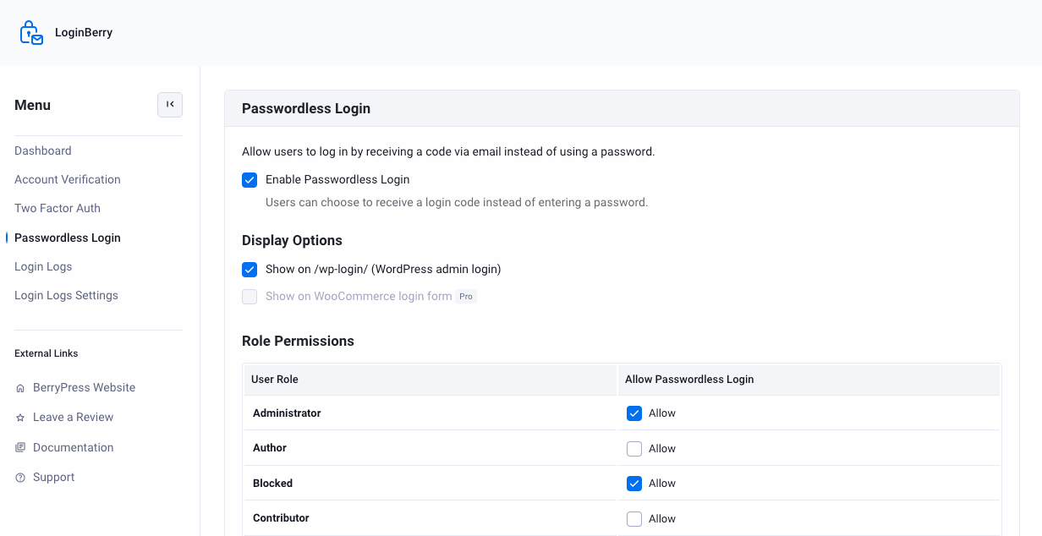Collapse the menu sidebar with the arrow button
The height and width of the screenshot is (536, 1042).
(170, 105)
